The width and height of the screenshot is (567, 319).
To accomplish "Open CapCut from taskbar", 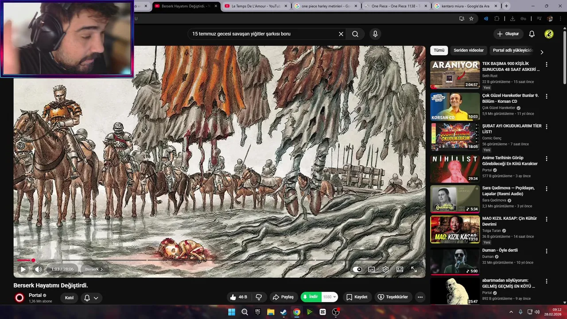I will pyautogui.click(x=322, y=312).
